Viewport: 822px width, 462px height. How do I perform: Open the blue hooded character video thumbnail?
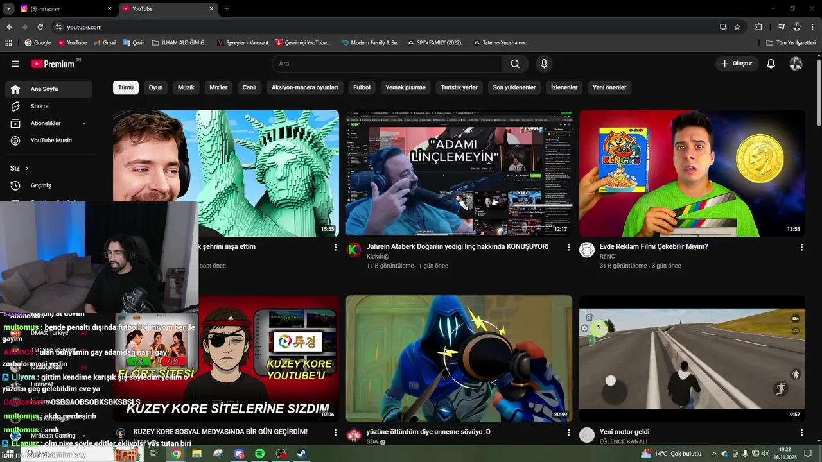459,358
